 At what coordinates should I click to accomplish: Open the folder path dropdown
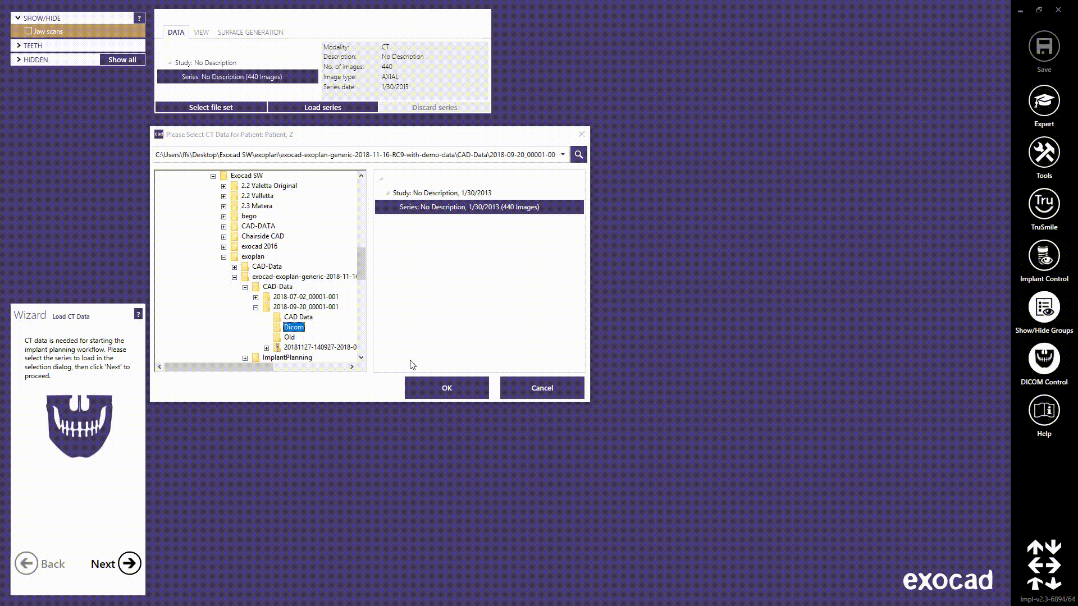pyautogui.click(x=561, y=154)
